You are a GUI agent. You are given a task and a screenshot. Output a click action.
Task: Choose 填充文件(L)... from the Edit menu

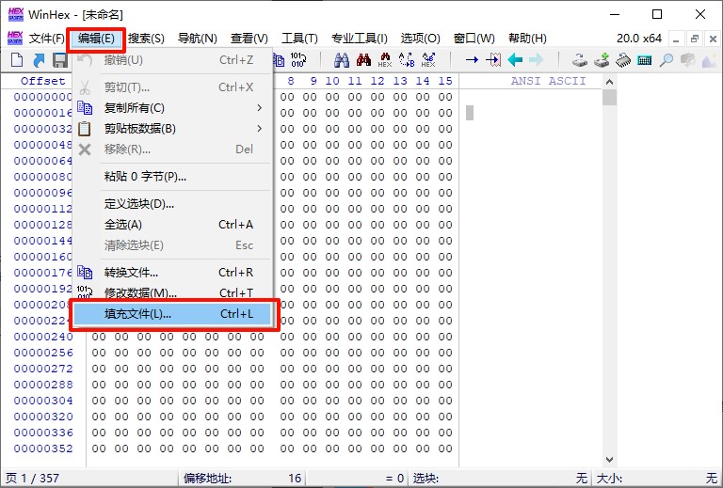point(173,314)
